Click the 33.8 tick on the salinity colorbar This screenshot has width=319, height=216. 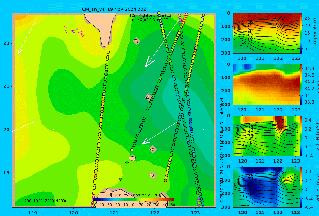coord(309,102)
